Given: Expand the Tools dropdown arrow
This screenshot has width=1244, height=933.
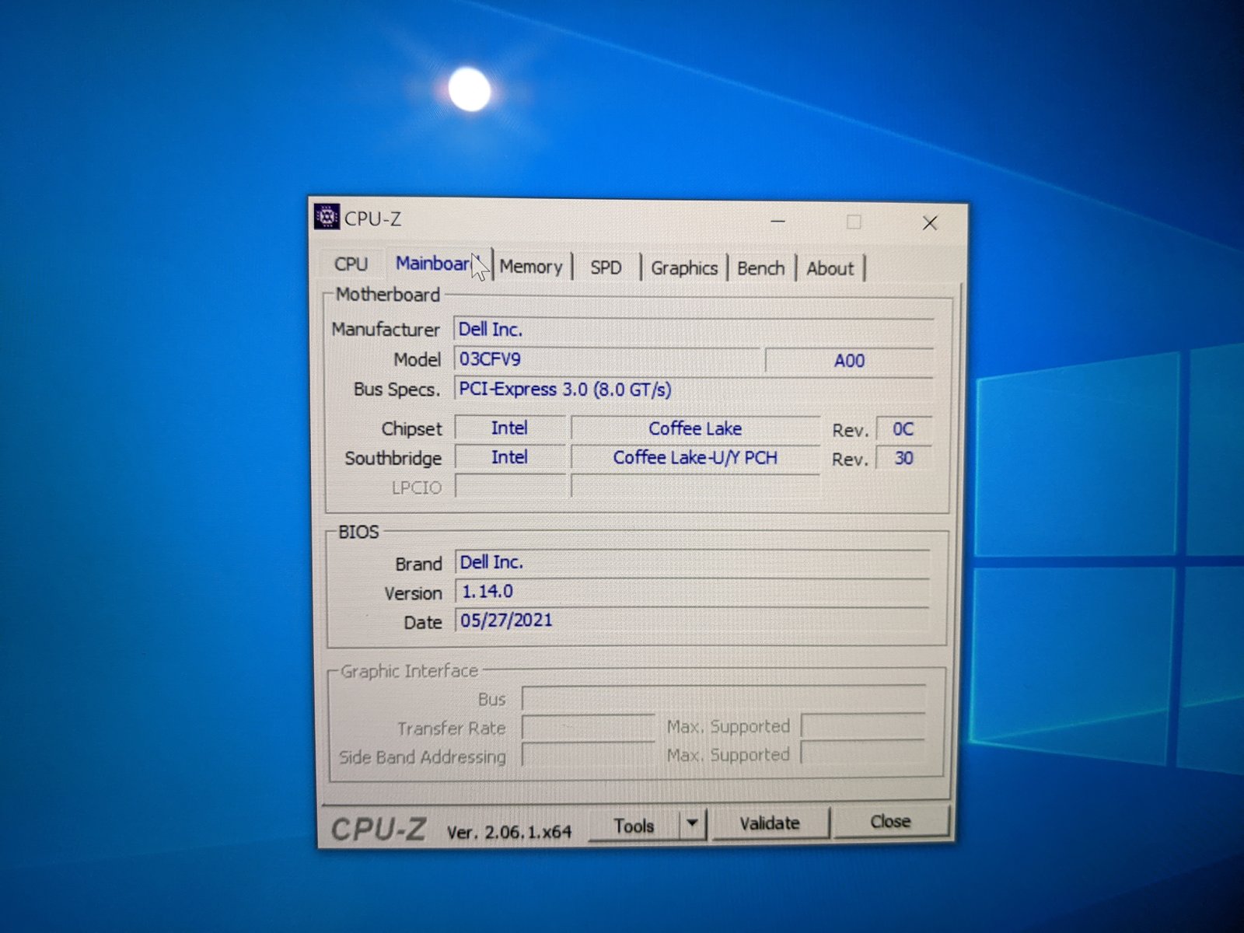Looking at the screenshot, I should coord(692,824).
